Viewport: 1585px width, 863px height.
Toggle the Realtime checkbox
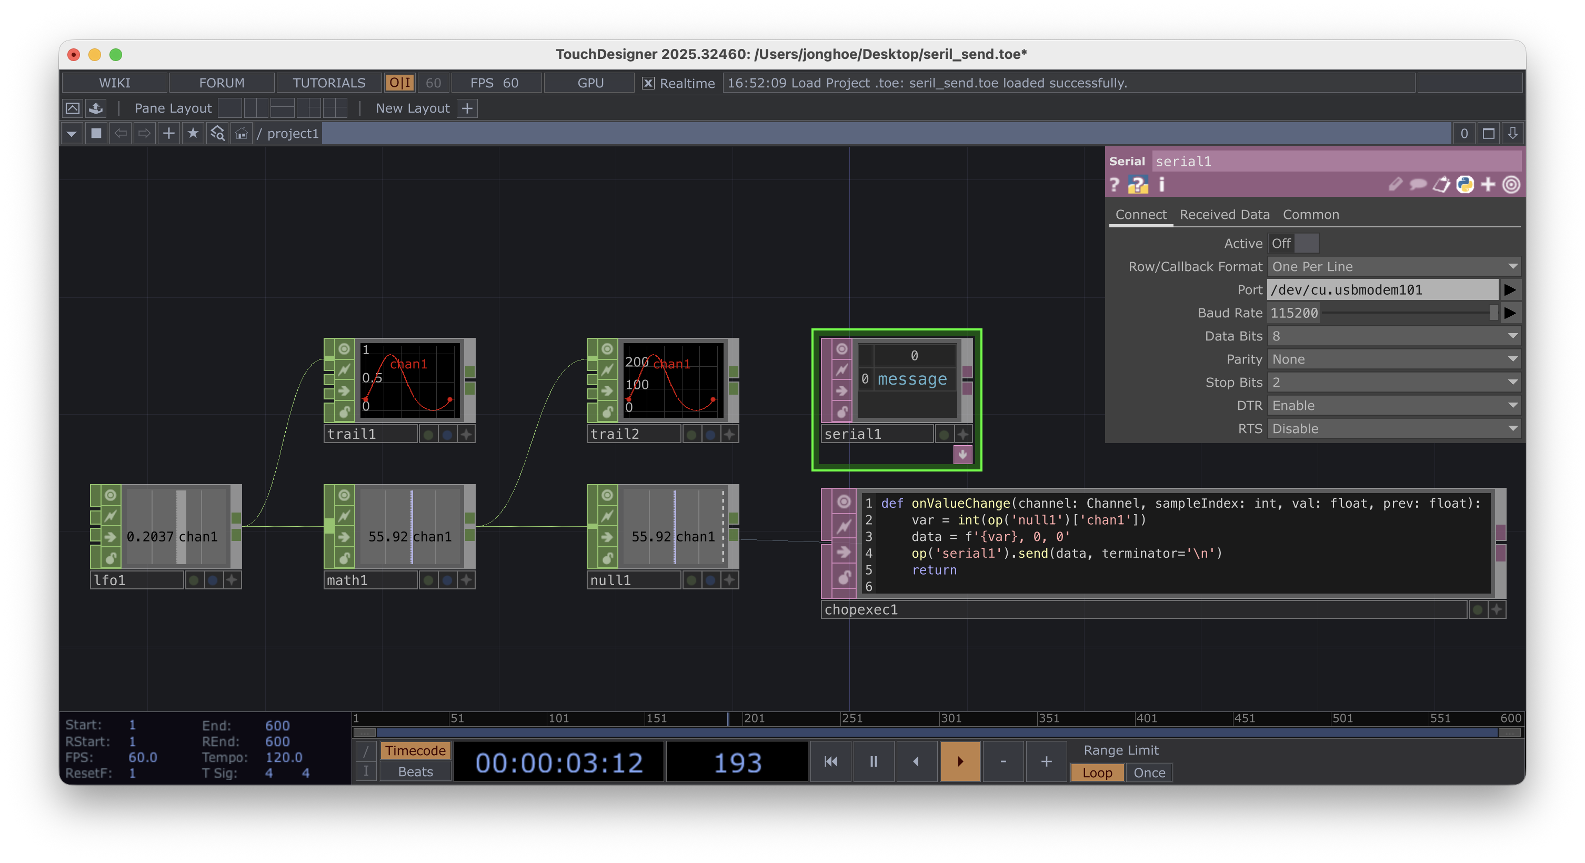point(648,83)
